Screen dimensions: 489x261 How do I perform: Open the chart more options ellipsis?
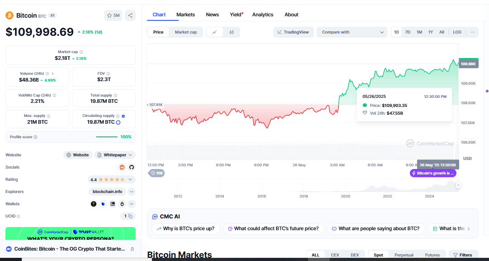473,32
